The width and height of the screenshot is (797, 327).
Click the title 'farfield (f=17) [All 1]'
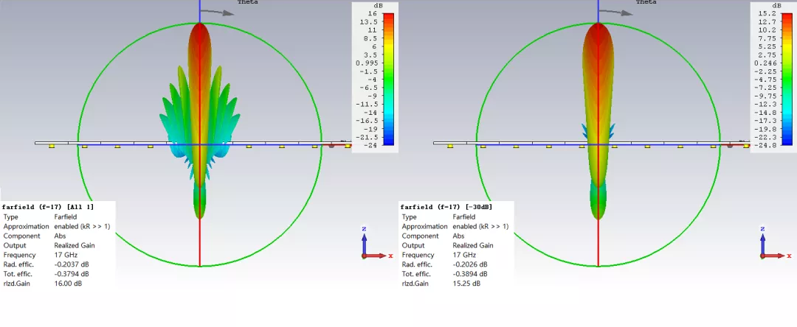[48, 207]
